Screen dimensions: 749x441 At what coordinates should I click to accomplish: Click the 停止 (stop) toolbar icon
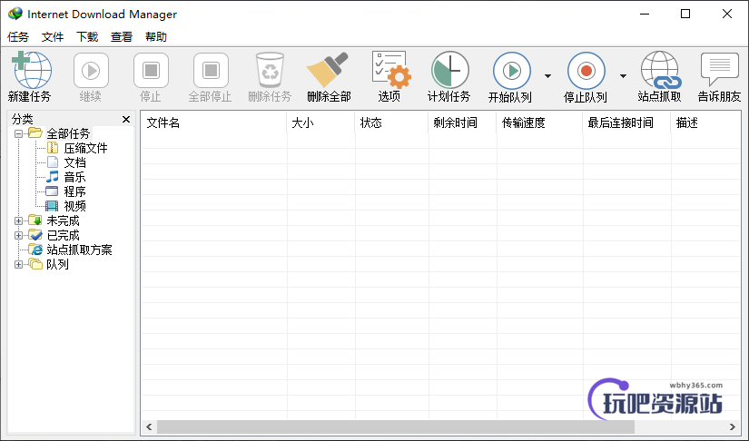(151, 71)
